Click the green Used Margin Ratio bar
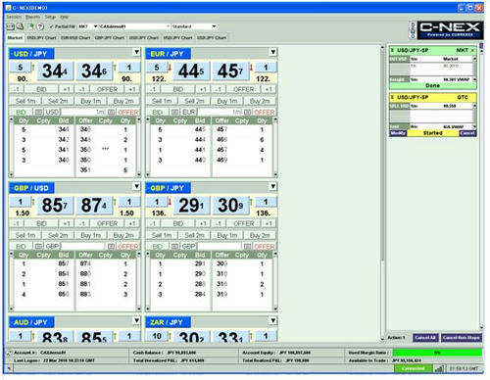 [x=437, y=353]
